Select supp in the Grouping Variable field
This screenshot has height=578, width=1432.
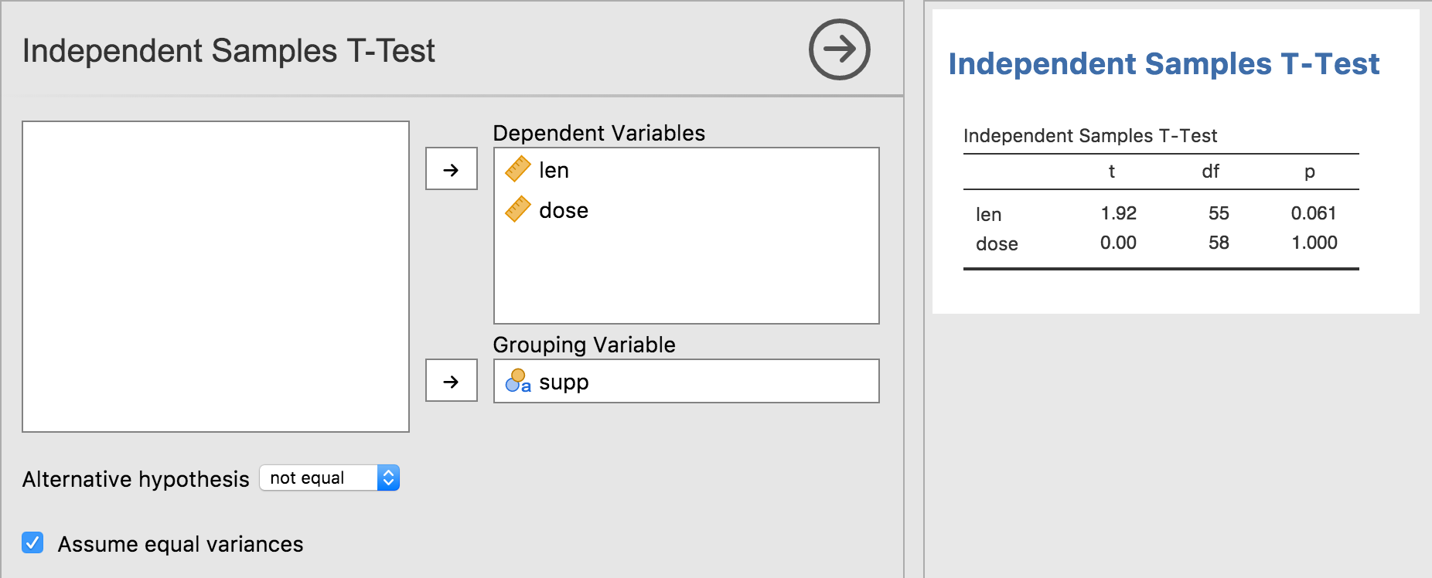point(564,382)
